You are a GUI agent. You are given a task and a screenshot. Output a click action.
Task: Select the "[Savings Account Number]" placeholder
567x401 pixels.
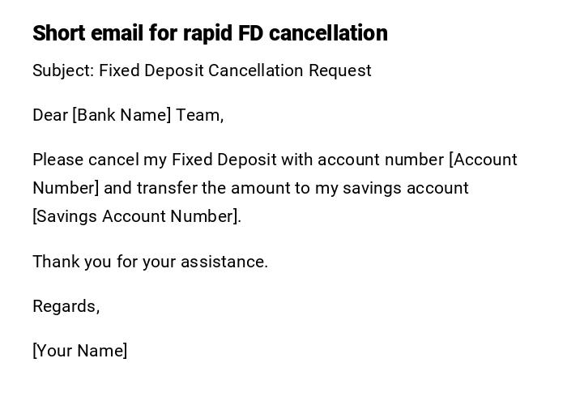137,216
